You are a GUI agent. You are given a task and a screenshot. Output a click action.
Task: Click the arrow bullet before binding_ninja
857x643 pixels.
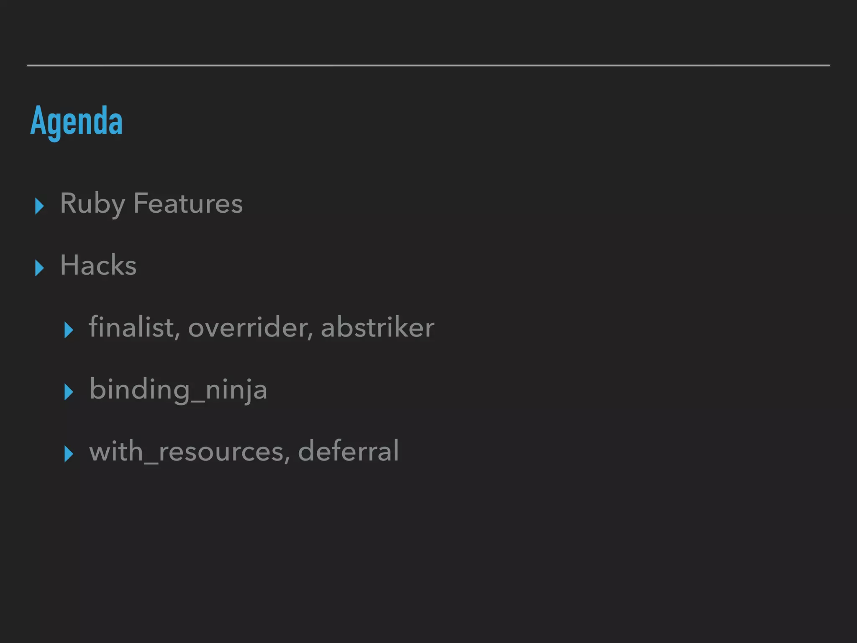(x=69, y=392)
